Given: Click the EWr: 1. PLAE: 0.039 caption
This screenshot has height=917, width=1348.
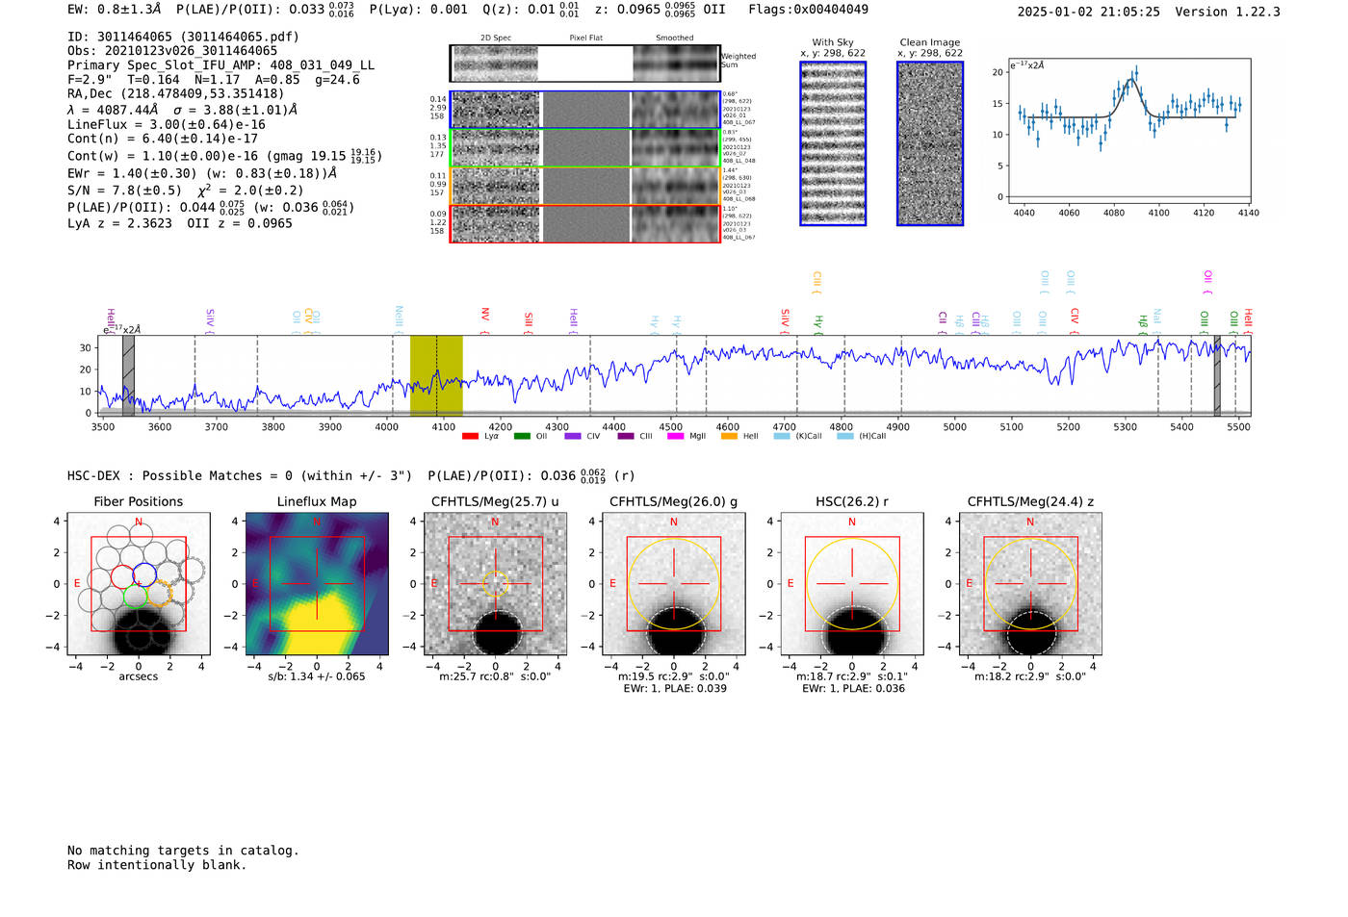Looking at the screenshot, I should click(x=674, y=689).
